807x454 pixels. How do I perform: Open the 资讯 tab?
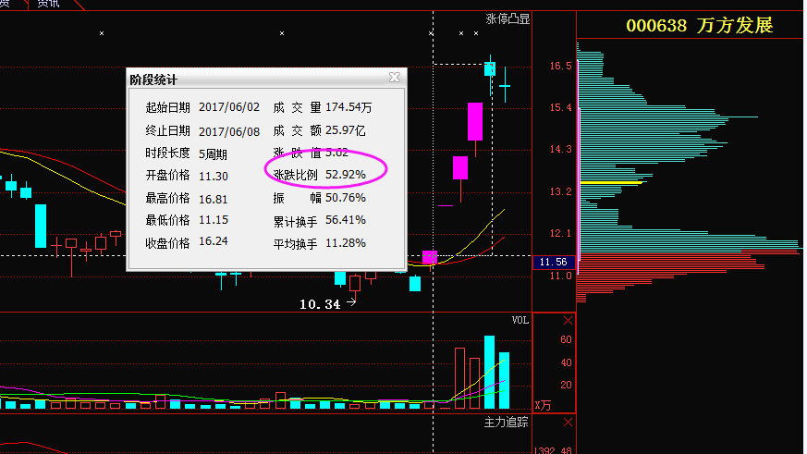point(48,4)
